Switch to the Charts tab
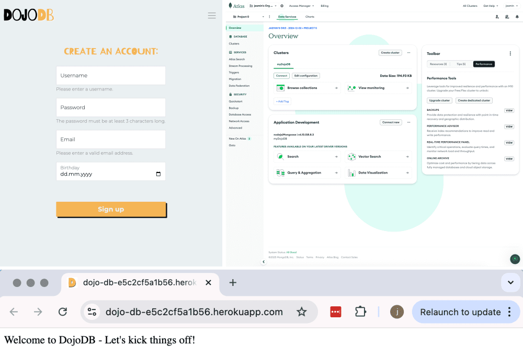523x356 pixels. click(x=310, y=17)
